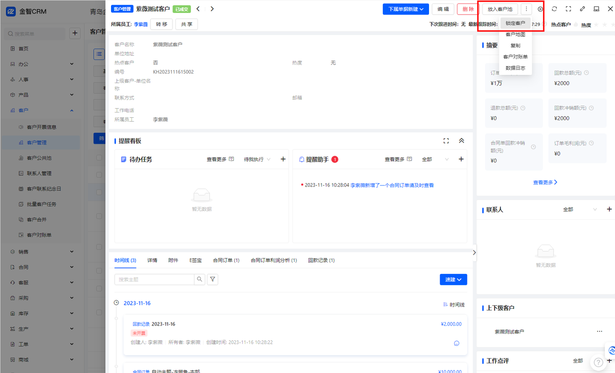Click the fullscreen icon in top toolbar

[568, 9]
